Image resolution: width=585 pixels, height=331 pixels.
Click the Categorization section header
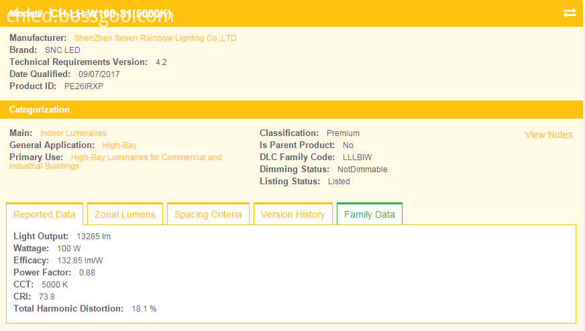pos(291,110)
